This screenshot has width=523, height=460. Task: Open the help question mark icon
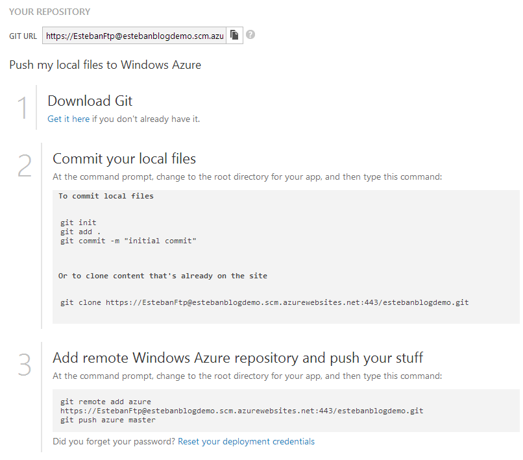click(250, 34)
